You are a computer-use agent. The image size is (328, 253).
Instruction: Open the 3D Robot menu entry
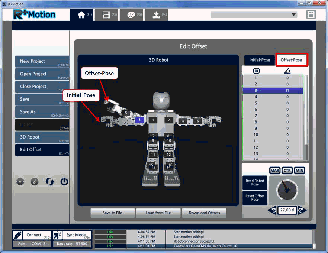[x=42, y=137]
